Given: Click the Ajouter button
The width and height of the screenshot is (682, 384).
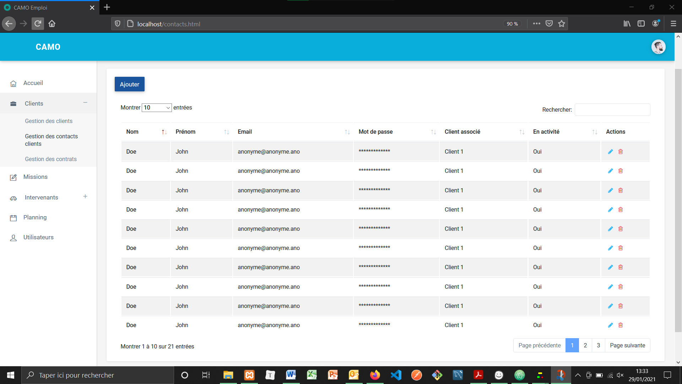Looking at the screenshot, I should tap(130, 84).
